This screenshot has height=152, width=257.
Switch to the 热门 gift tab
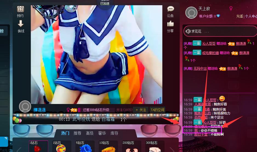pos(65,133)
